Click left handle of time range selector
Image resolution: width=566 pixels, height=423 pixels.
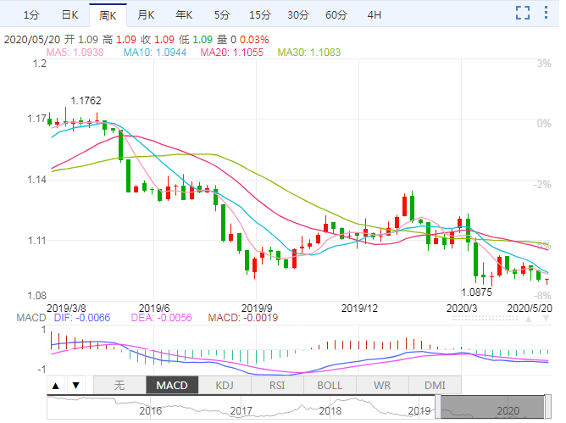point(438,407)
